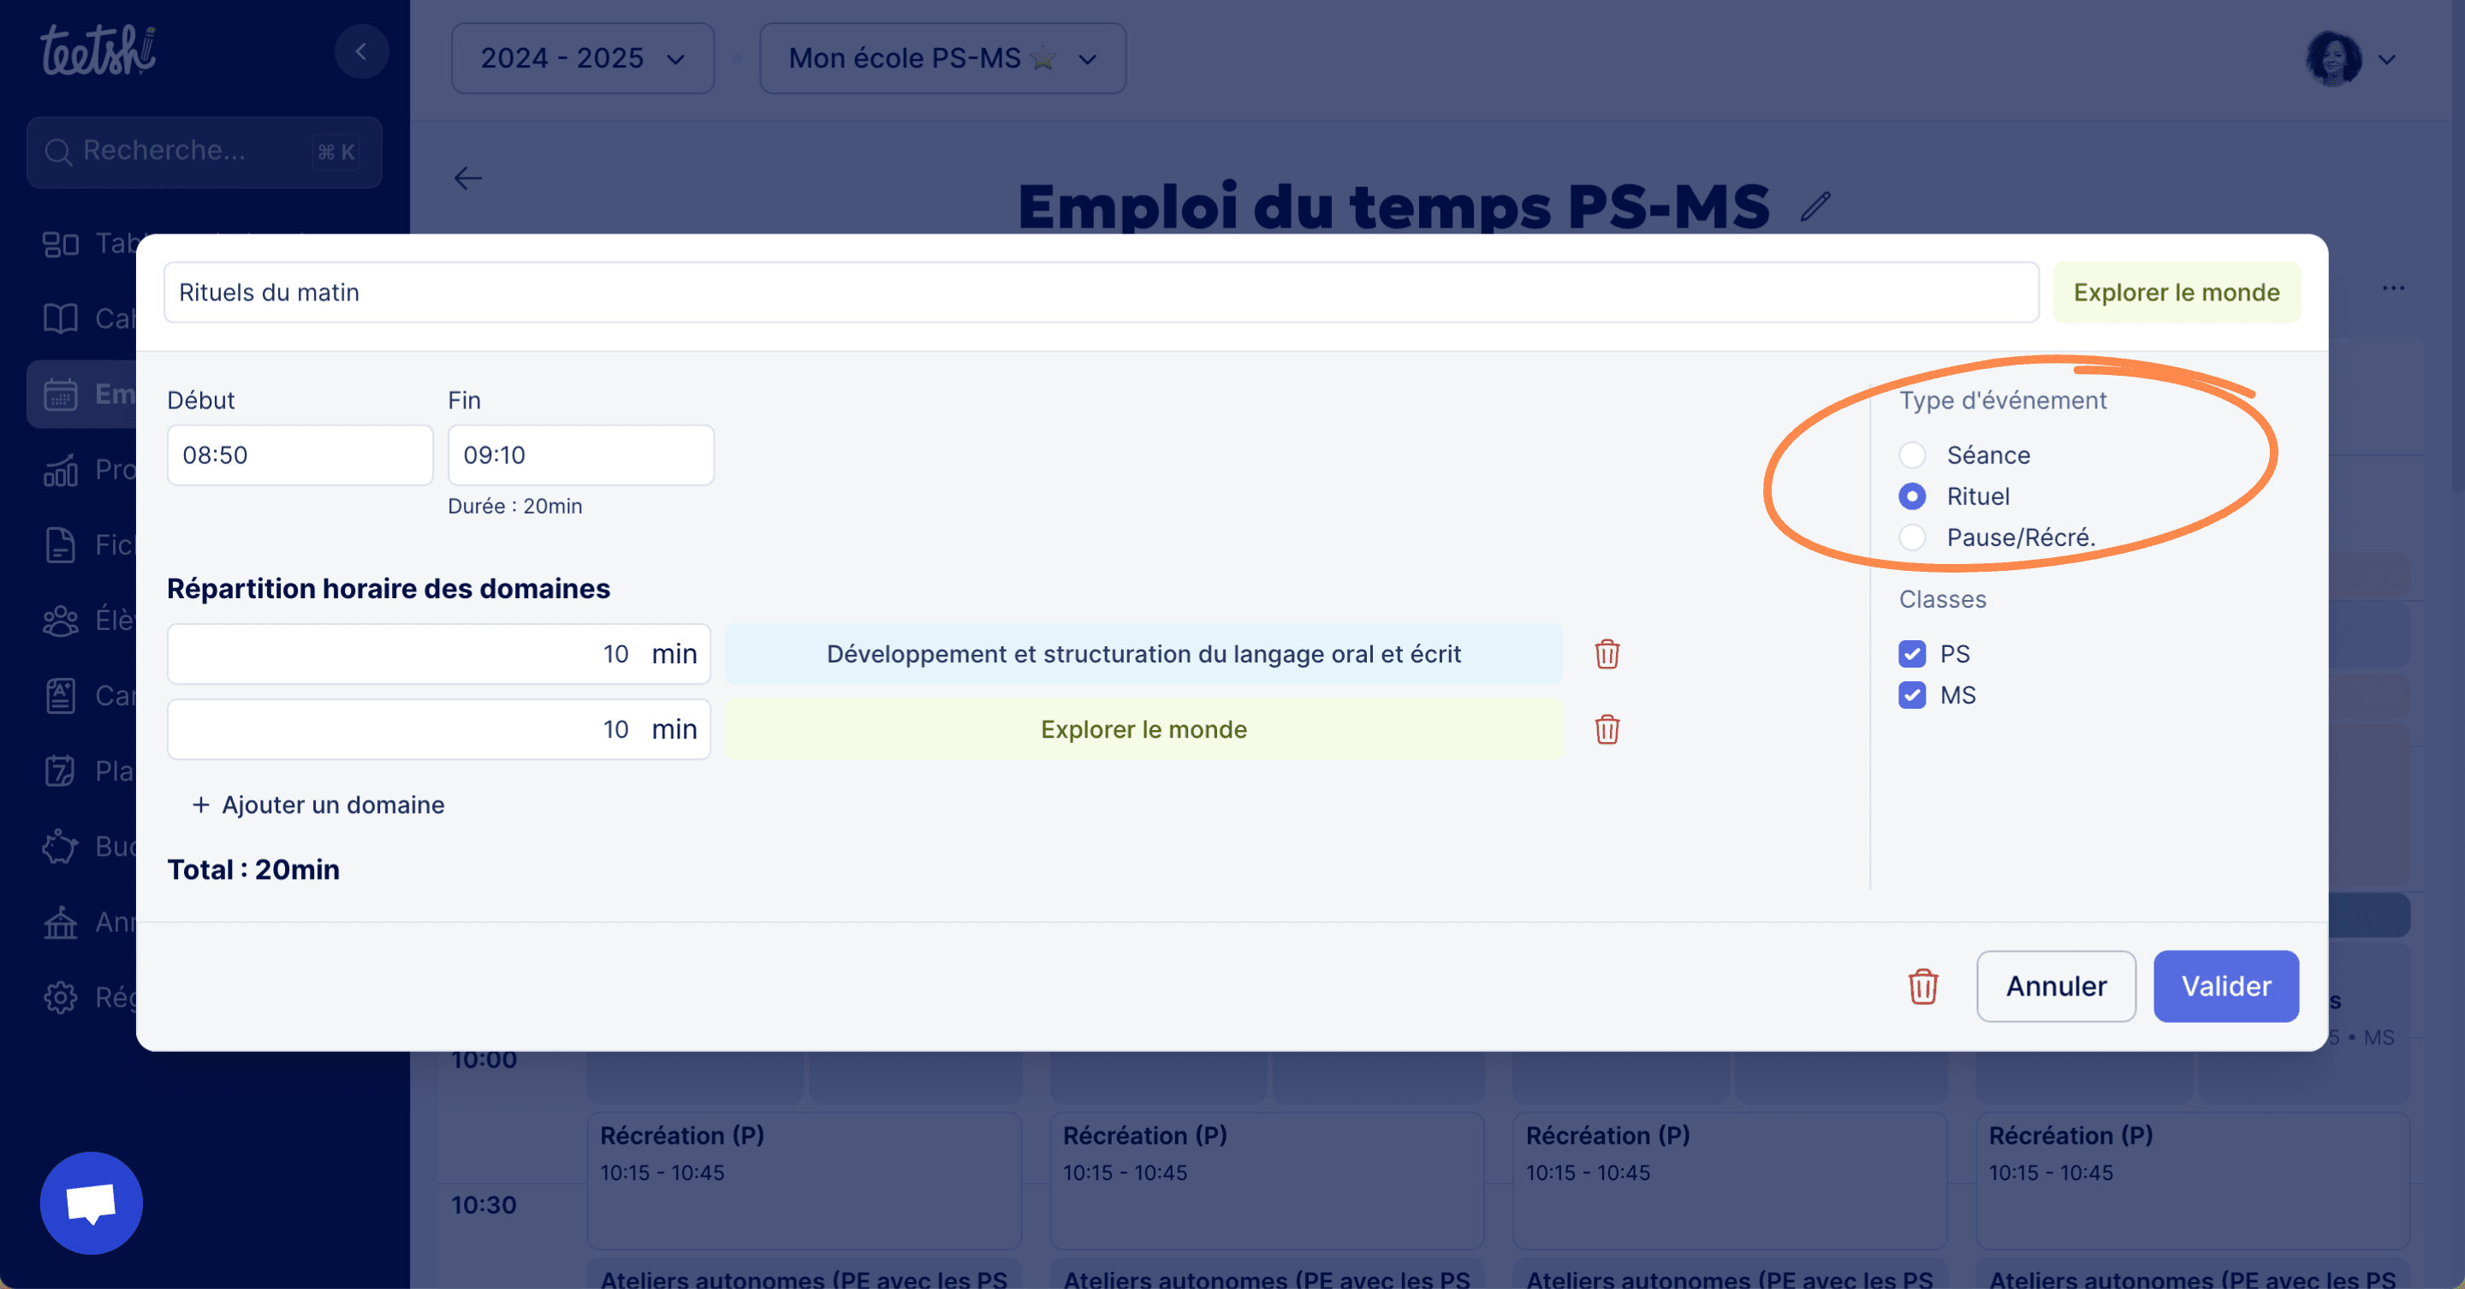The image size is (2465, 1289).
Task: Click the Recherche search box
Action: pos(204,152)
